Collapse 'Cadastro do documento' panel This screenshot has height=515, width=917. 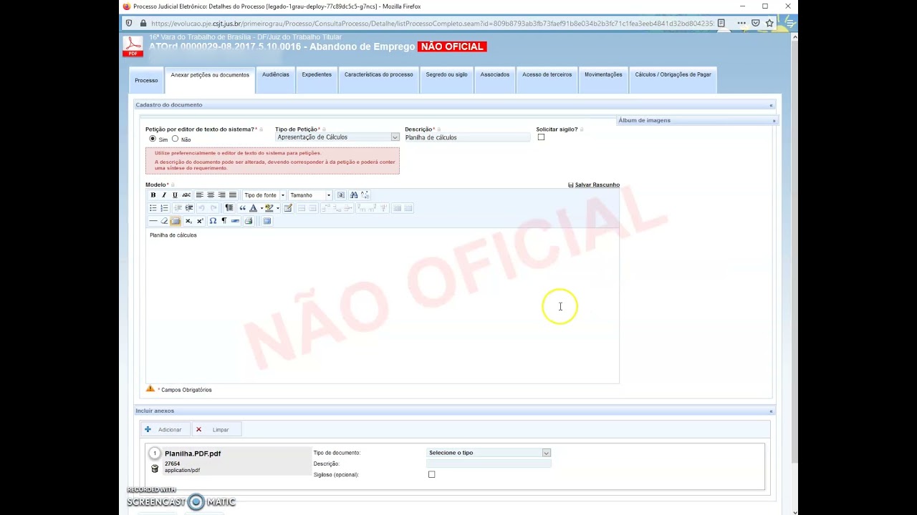(771, 105)
